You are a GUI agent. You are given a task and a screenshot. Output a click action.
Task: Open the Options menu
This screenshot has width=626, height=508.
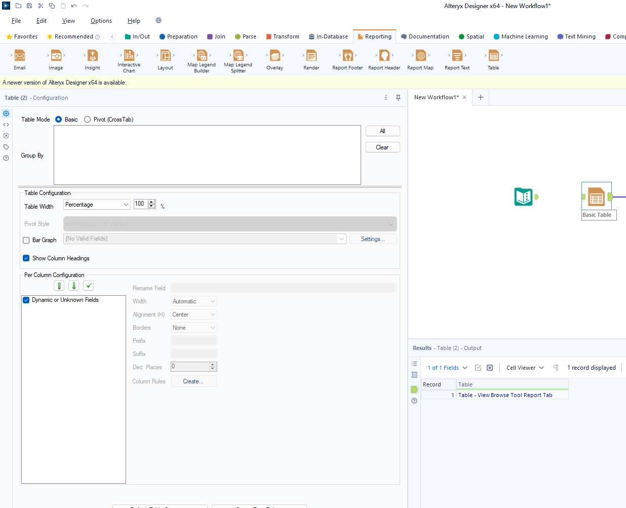point(101,21)
